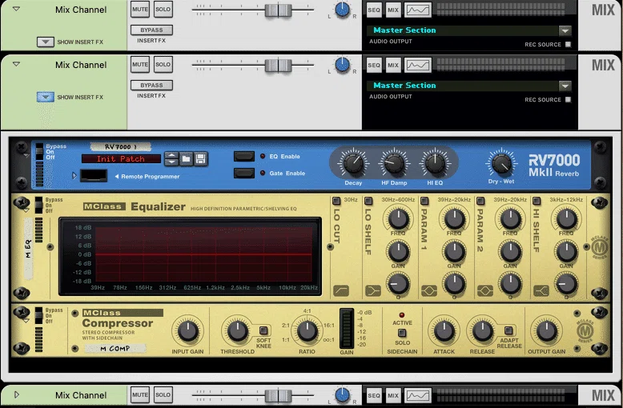Check Rec Source on the first Mix Channel
The image size is (623, 408).
point(569,45)
